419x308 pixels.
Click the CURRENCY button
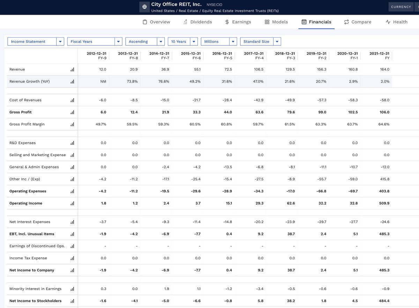coord(401,7)
